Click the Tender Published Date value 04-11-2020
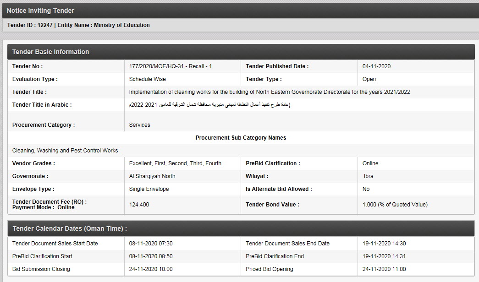479x282 pixels. 376,66
